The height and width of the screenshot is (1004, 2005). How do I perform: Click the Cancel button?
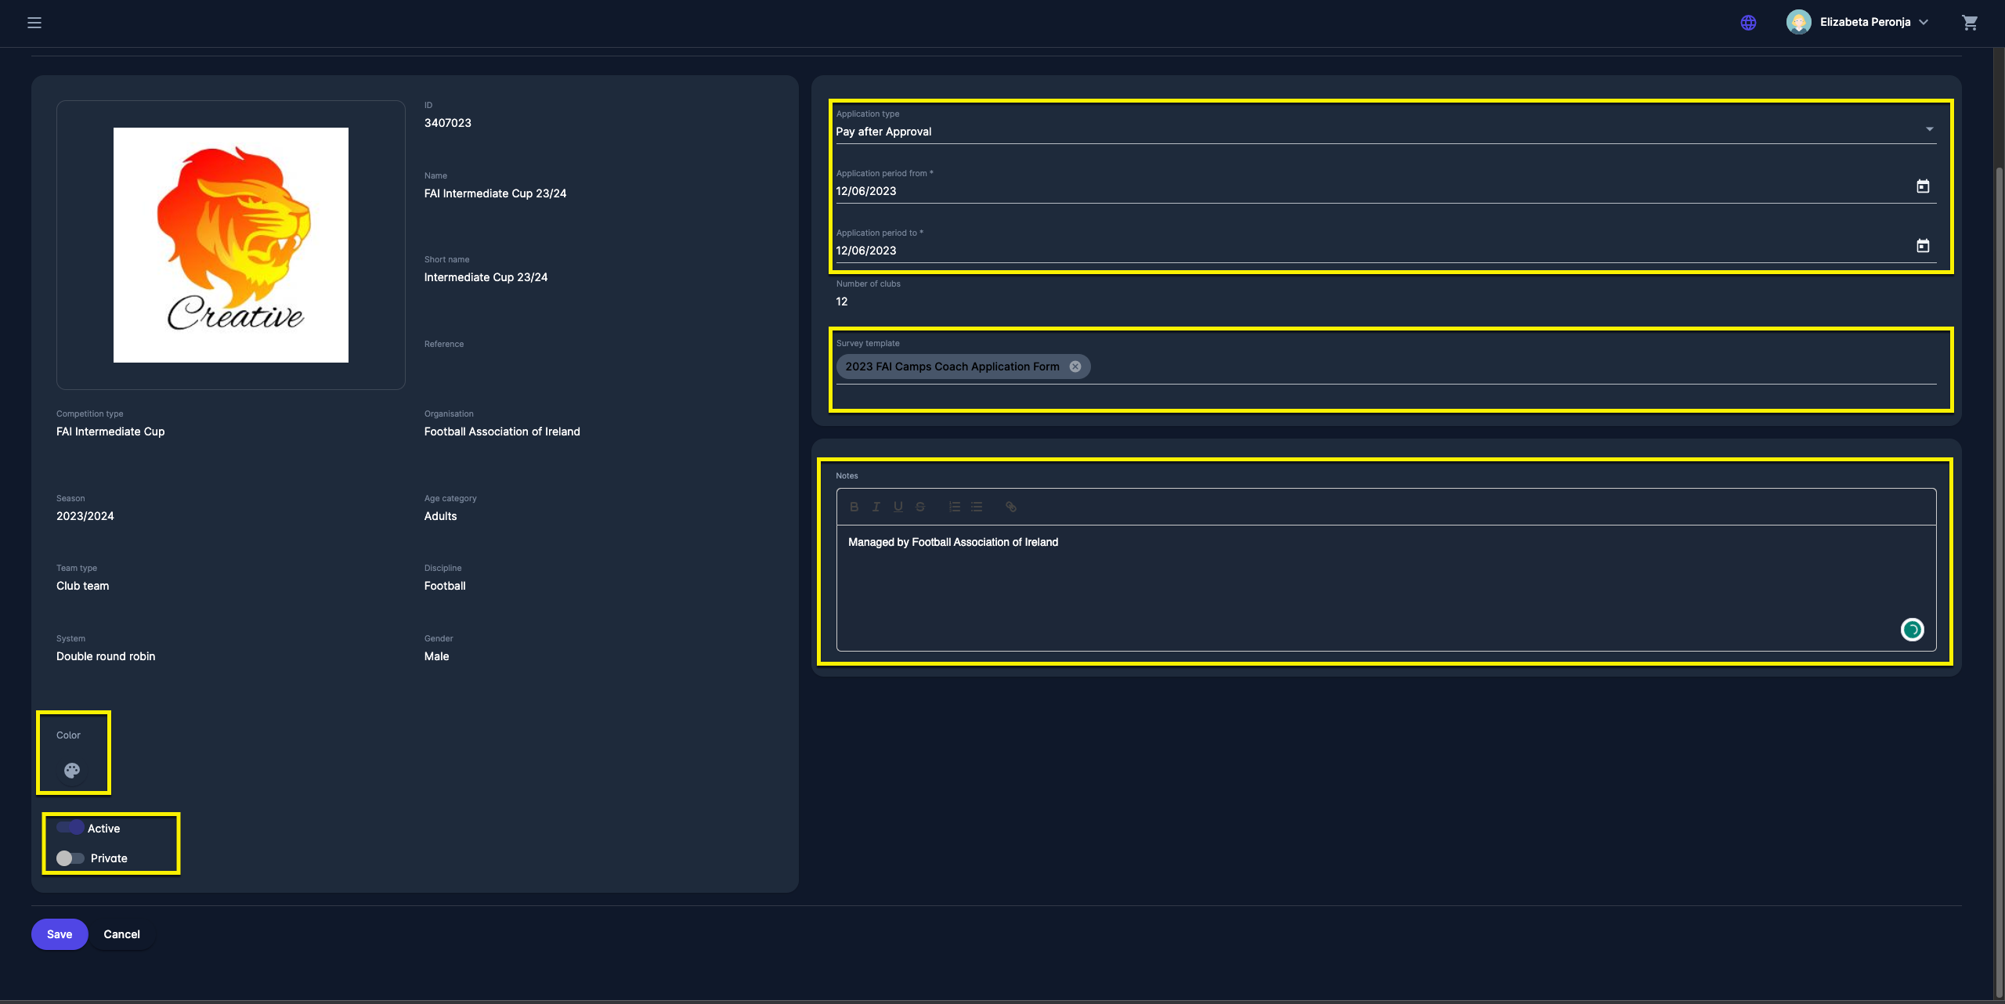(x=121, y=934)
